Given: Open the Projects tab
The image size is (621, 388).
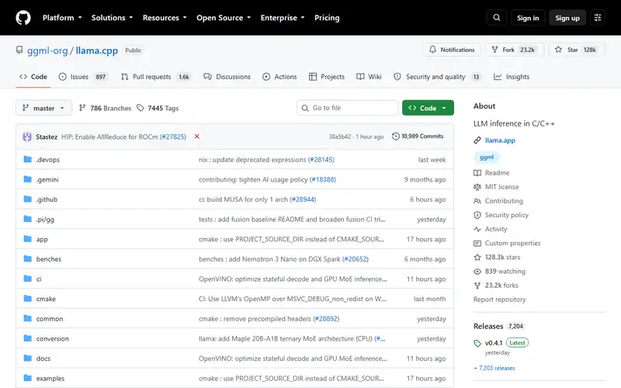Looking at the screenshot, I should click(327, 77).
